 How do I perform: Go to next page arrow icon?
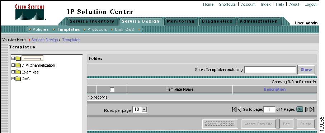tap(307, 109)
